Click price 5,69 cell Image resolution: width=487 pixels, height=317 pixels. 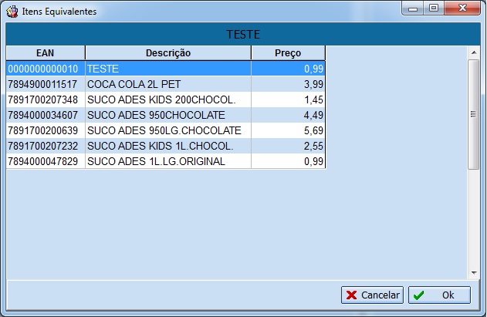(x=288, y=130)
